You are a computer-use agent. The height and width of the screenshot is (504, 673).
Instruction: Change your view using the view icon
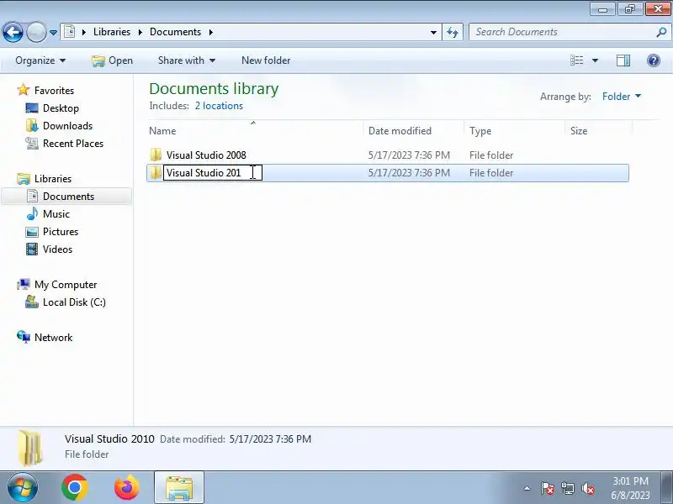tap(576, 60)
